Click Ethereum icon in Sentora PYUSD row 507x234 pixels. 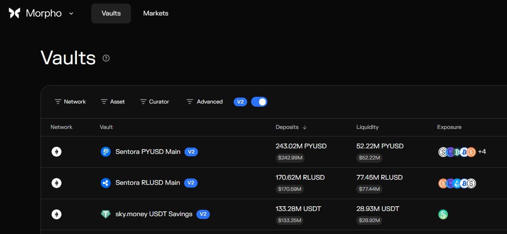tap(57, 152)
